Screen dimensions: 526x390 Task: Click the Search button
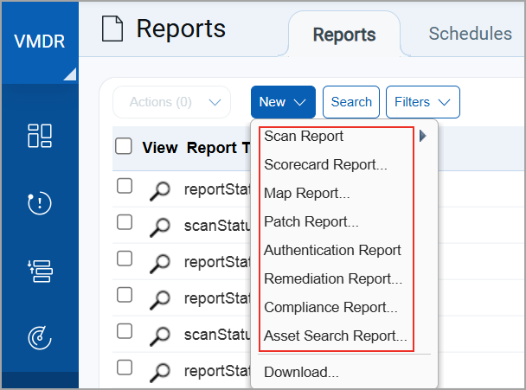(x=351, y=102)
